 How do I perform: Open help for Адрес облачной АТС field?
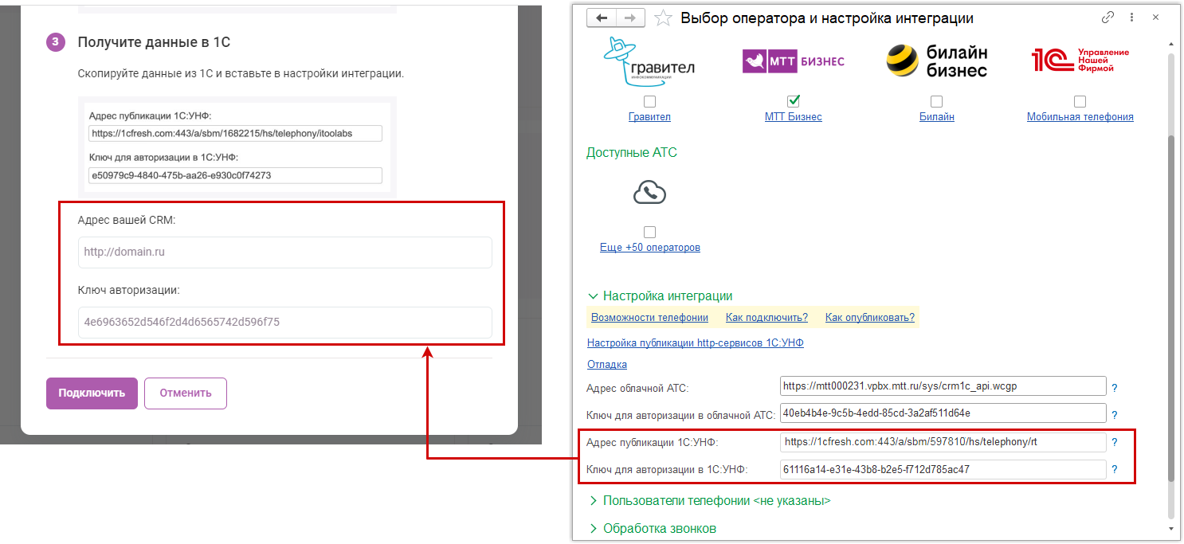coord(1115,388)
